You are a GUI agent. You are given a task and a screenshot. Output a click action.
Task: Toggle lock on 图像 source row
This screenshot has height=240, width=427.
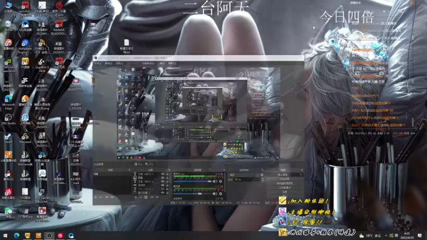167,178
